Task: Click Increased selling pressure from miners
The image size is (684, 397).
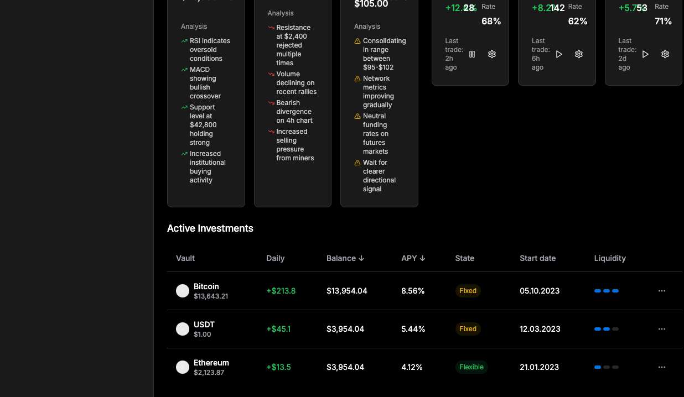Action: coord(295,145)
